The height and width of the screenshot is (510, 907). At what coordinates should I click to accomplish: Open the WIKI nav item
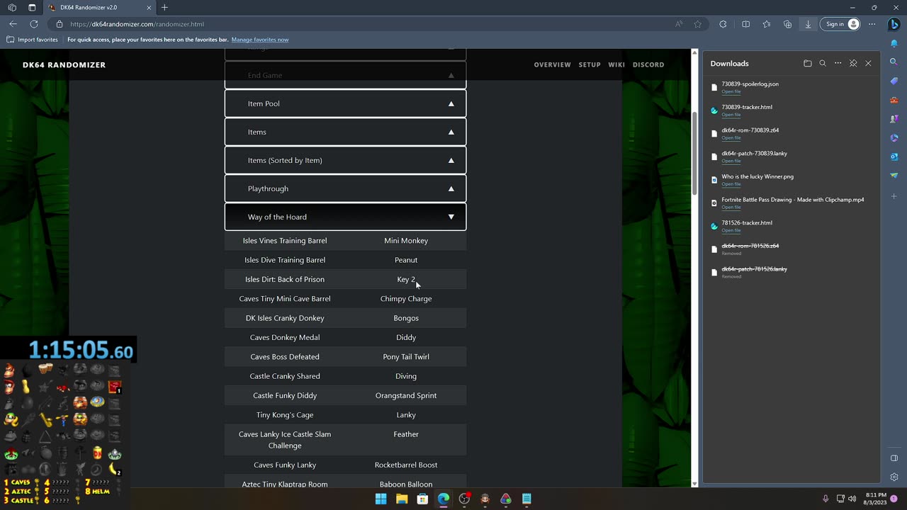tap(616, 64)
